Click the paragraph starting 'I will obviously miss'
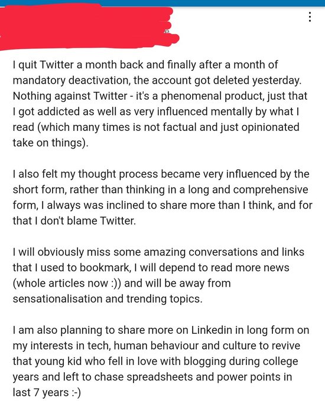Screen dimensions: 325x401 (x=158, y=275)
